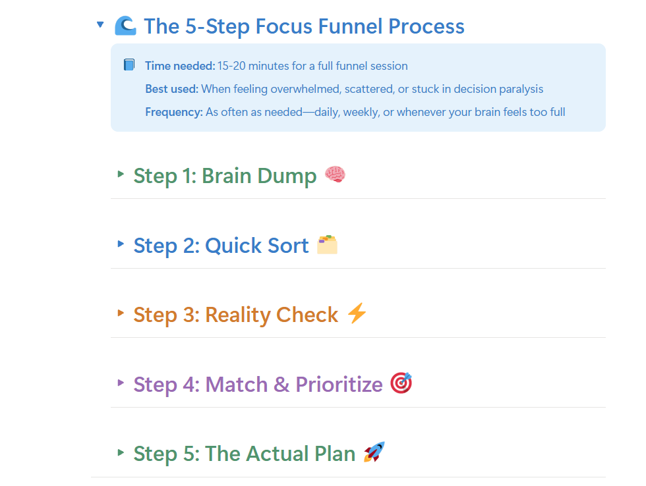The width and height of the screenshot is (646, 486).
Task: Click the blue notebook icon in the info box
Action: pos(129,65)
